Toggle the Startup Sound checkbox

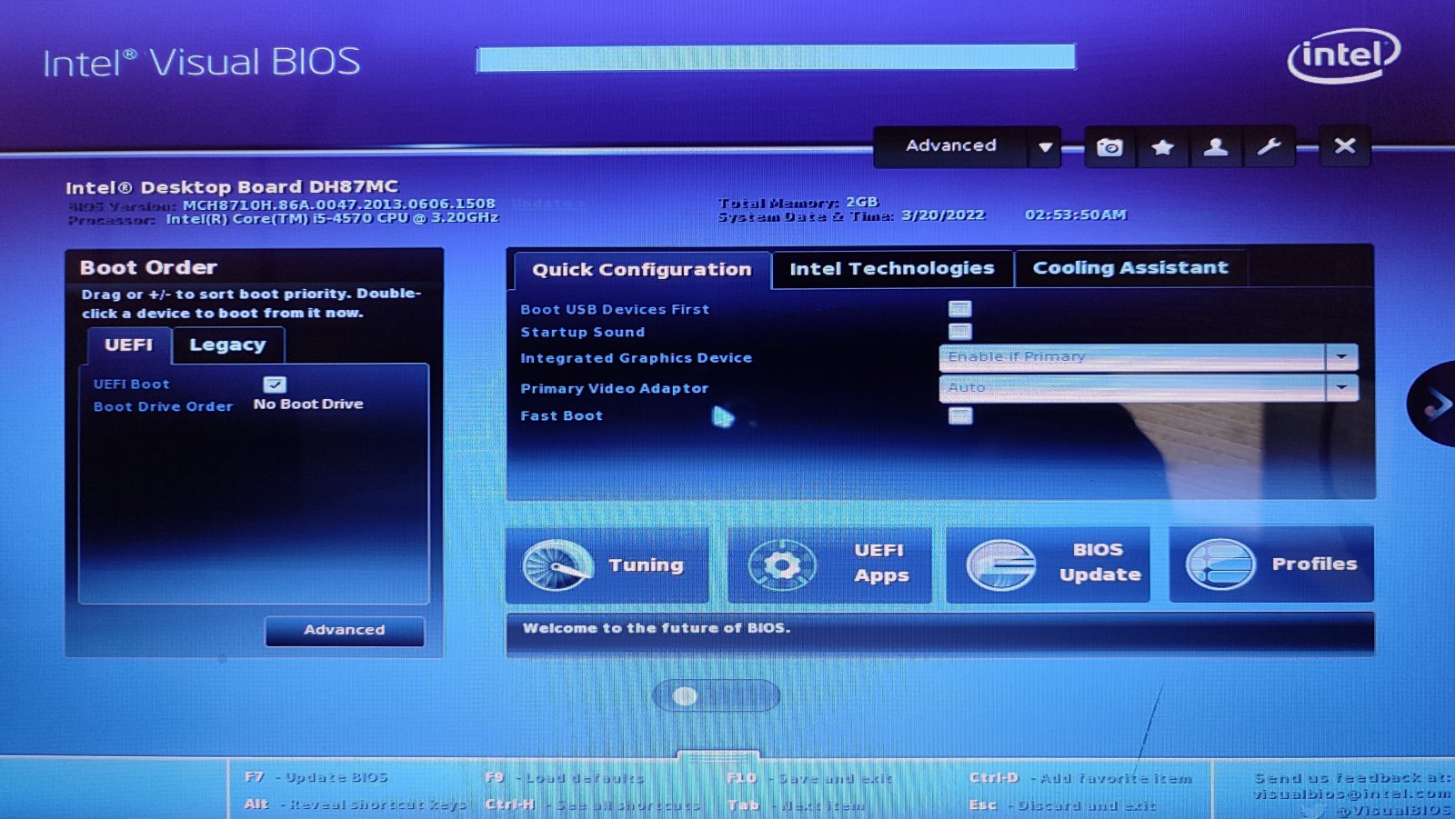coord(960,332)
